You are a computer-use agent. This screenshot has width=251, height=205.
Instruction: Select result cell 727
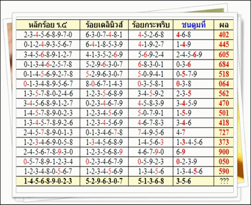224,133
